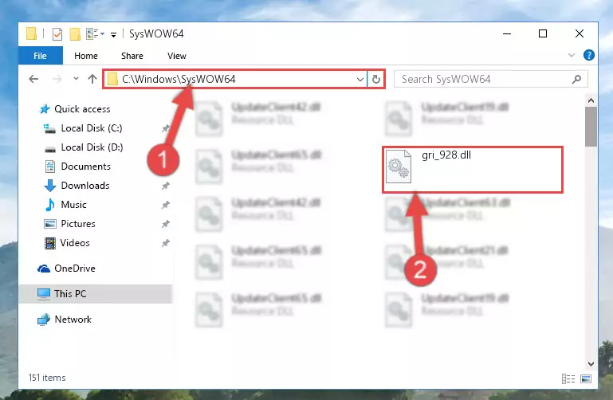Switch to the Share ribbon tab

[x=132, y=56]
